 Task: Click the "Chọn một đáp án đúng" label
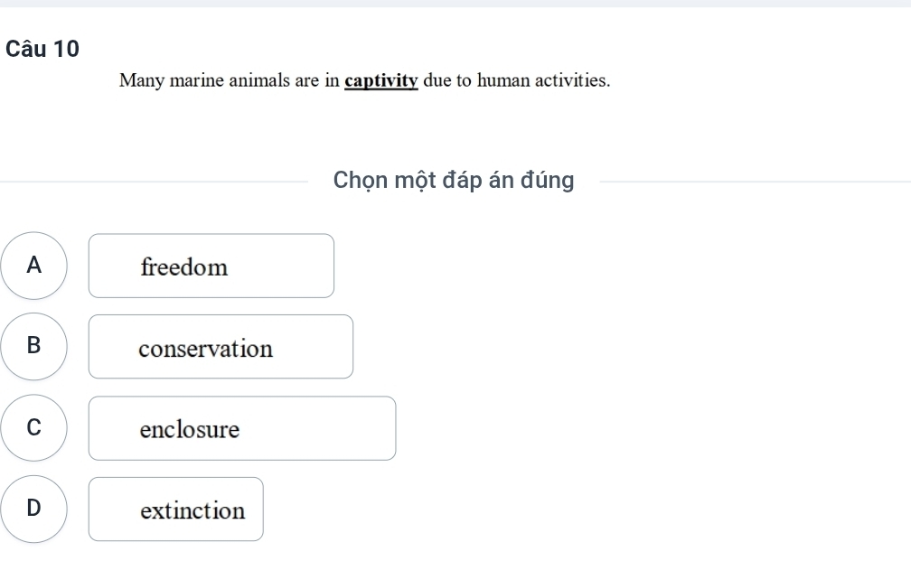click(x=454, y=180)
